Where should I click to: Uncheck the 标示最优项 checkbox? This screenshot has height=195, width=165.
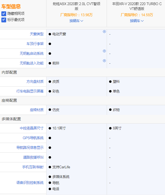(x=4, y=20)
